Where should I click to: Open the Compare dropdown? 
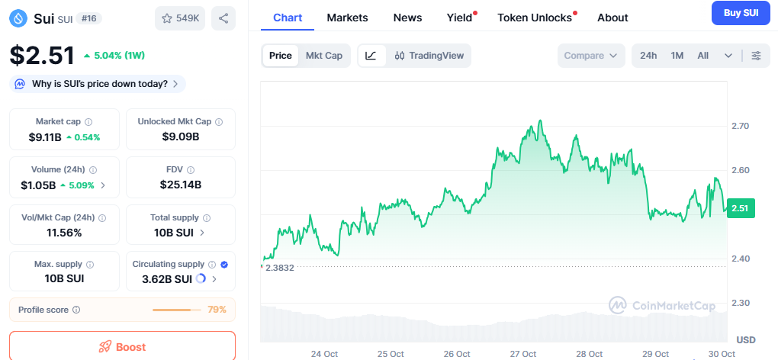coord(591,56)
